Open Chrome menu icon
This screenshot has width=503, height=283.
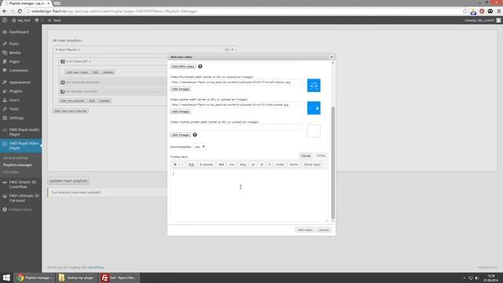tap(498, 11)
